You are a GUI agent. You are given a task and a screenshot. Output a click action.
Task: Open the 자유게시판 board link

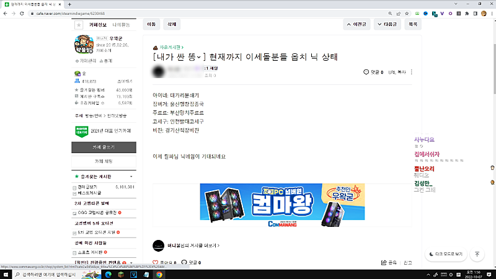[x=172, y=47]
